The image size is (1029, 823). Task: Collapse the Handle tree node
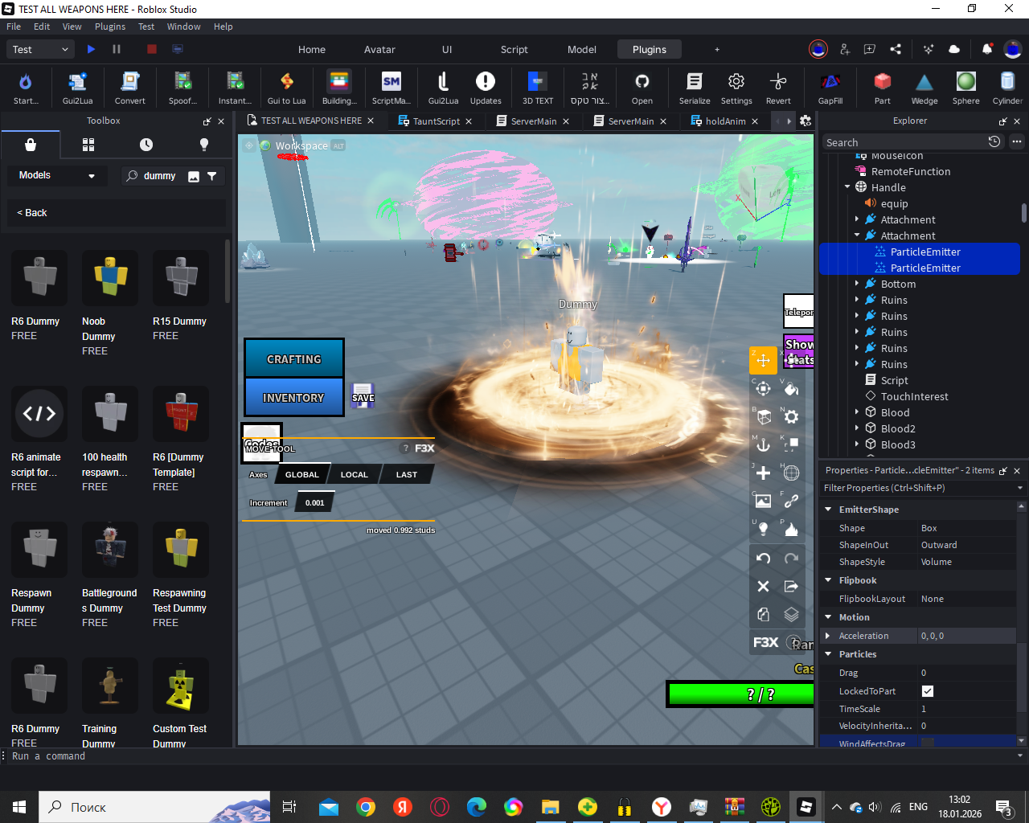847,187
